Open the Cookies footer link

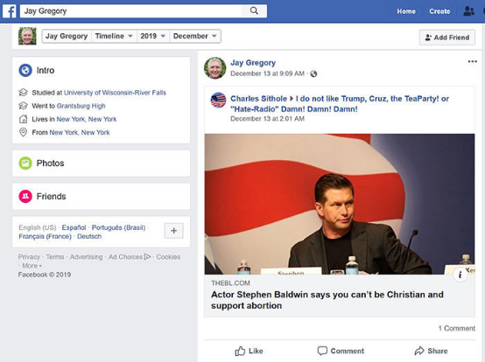[x=168, y=257]
